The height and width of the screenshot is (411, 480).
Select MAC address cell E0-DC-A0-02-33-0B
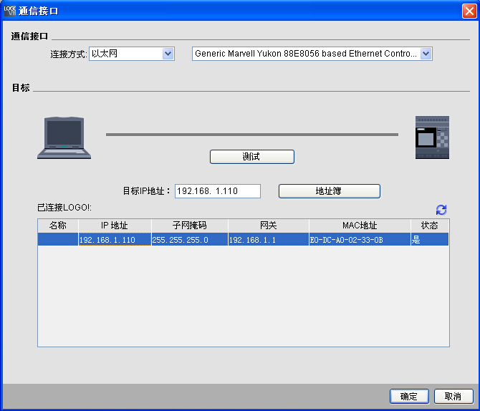tap(360, 239)
